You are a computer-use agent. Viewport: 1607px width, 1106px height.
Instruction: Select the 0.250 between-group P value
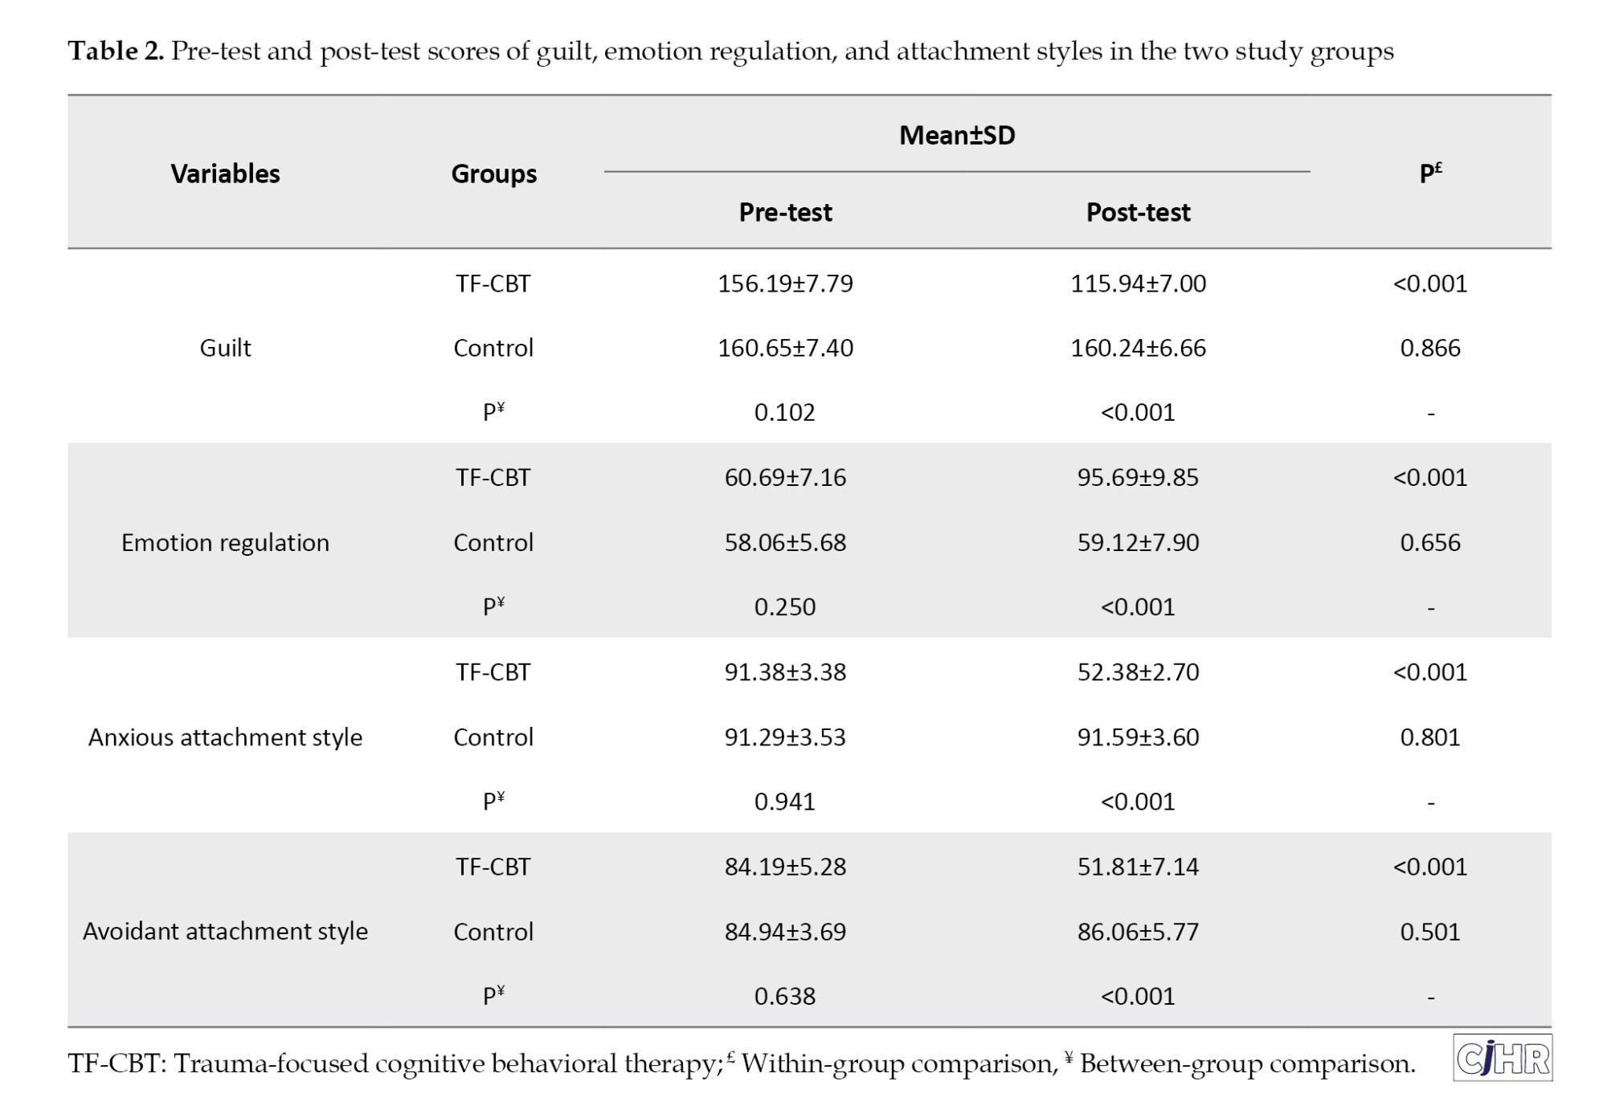(785, 606)
